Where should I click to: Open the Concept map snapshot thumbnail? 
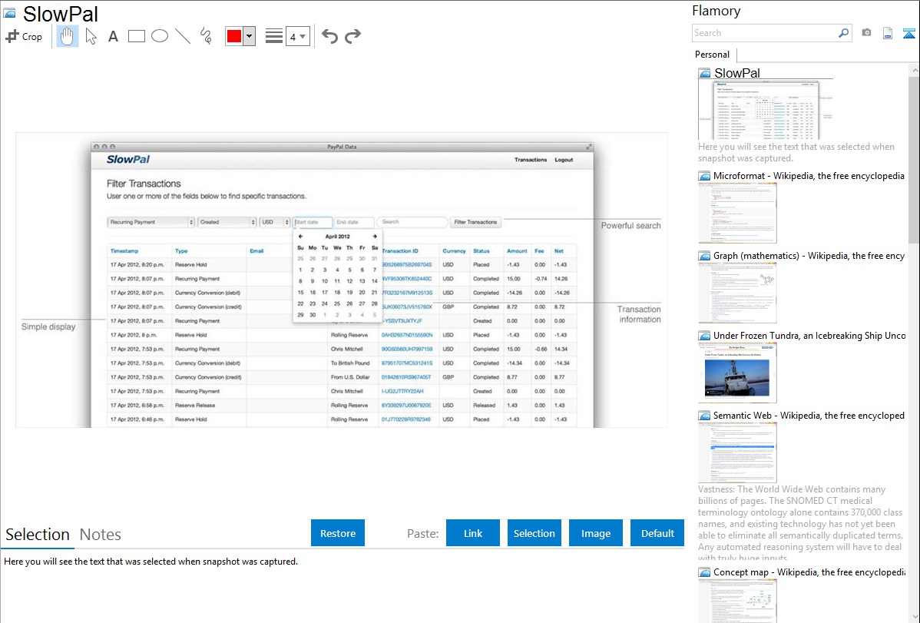coord(737,601)
